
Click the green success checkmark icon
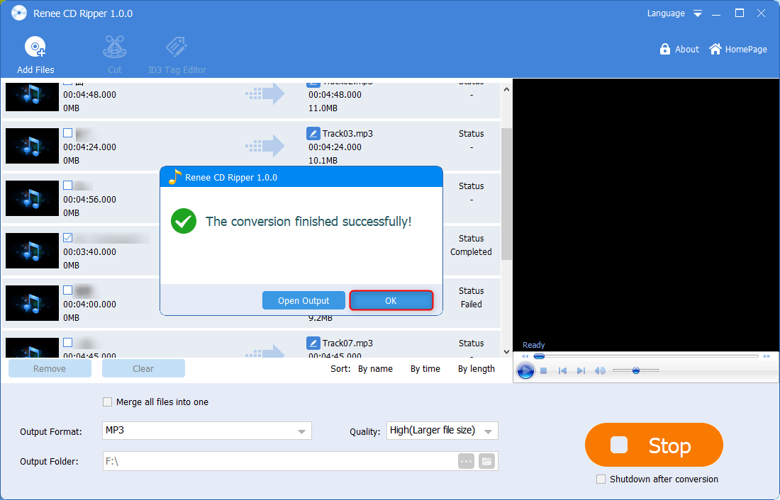(184, 221)
